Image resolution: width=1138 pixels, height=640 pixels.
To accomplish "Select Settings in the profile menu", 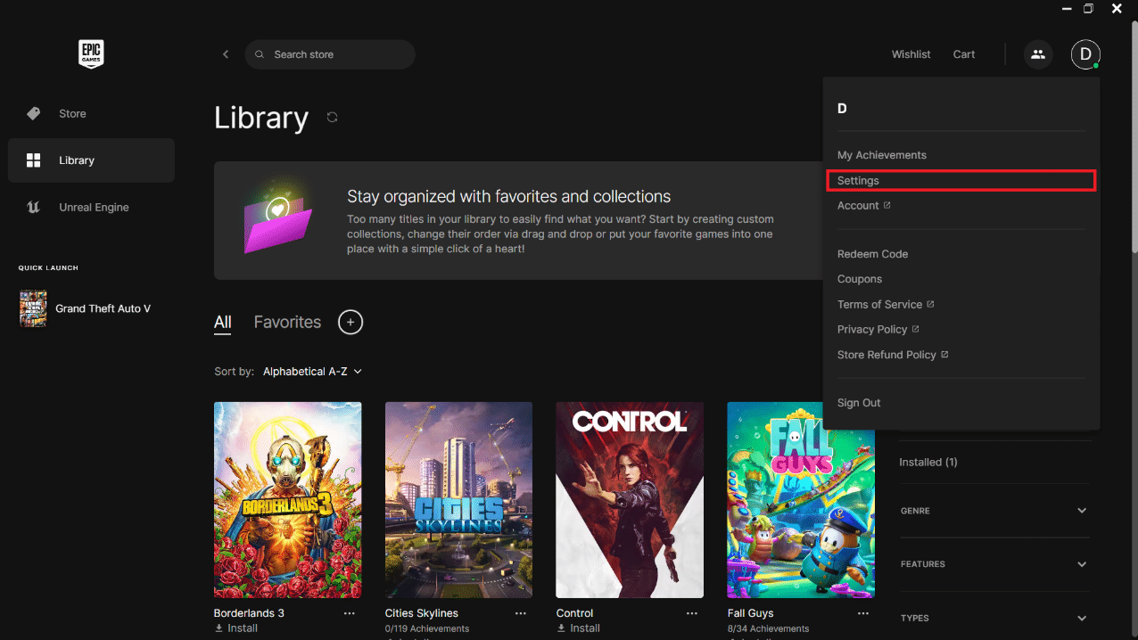I will point(961,180).
